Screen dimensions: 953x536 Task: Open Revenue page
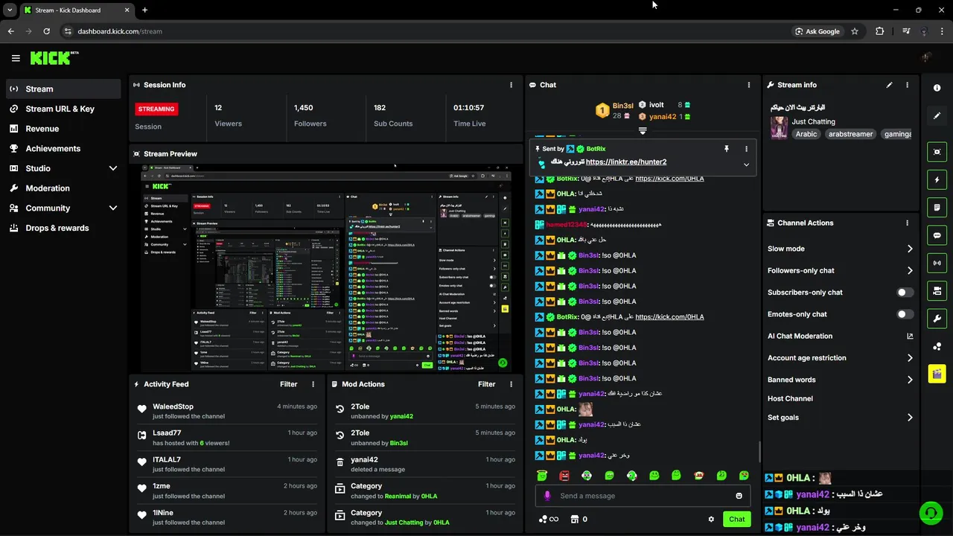63,129
